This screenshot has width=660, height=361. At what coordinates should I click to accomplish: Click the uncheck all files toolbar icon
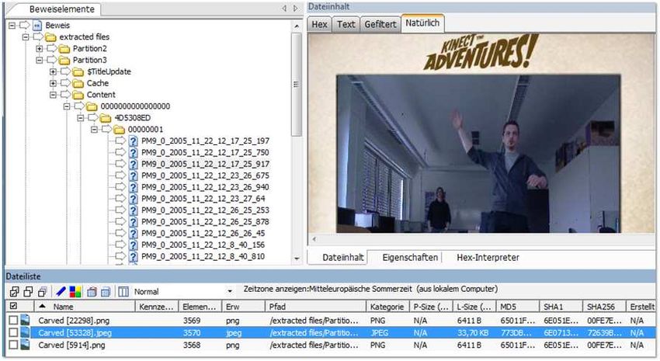28,291
